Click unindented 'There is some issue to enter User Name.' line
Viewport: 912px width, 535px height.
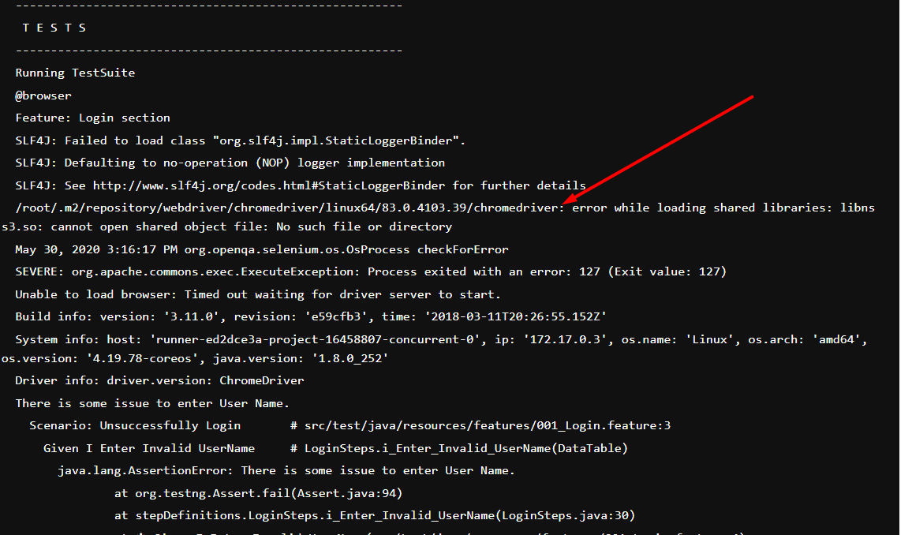[x=151, y=403]
